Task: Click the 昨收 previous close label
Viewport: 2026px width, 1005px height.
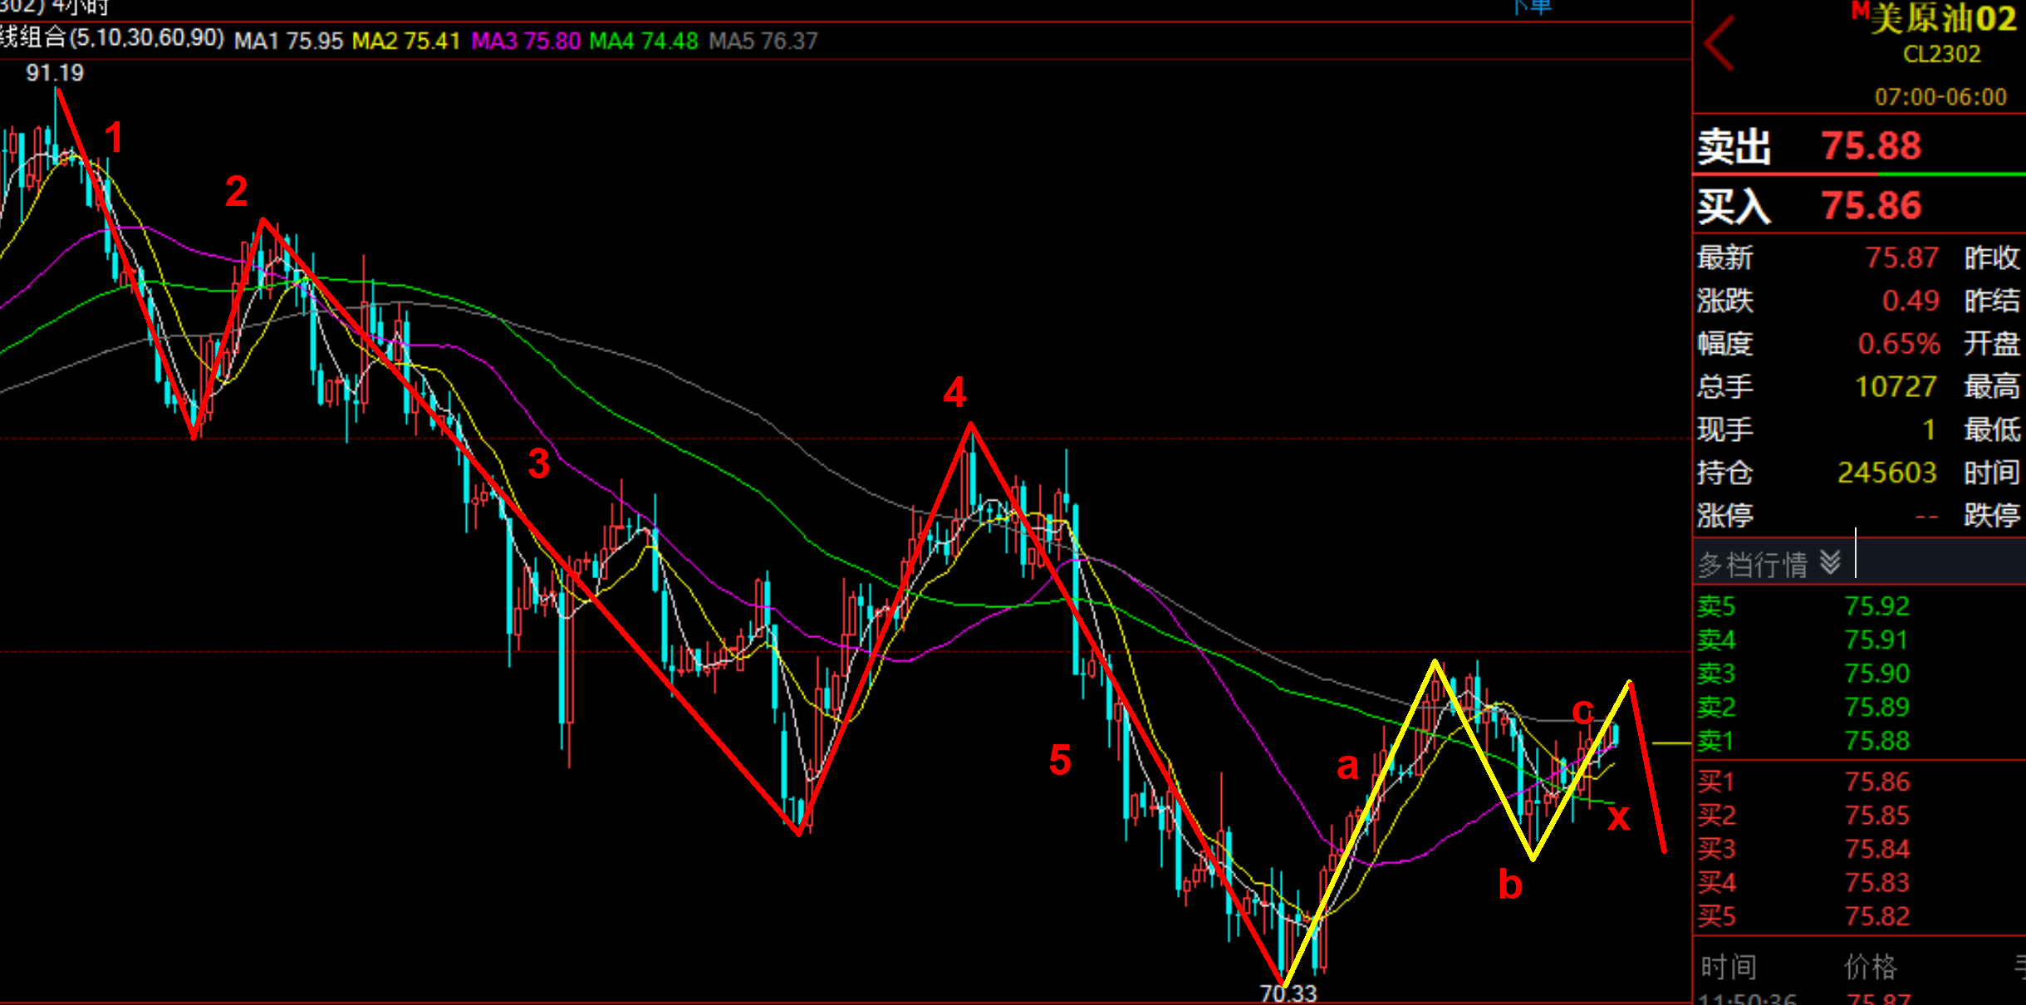Action: 1992,257
